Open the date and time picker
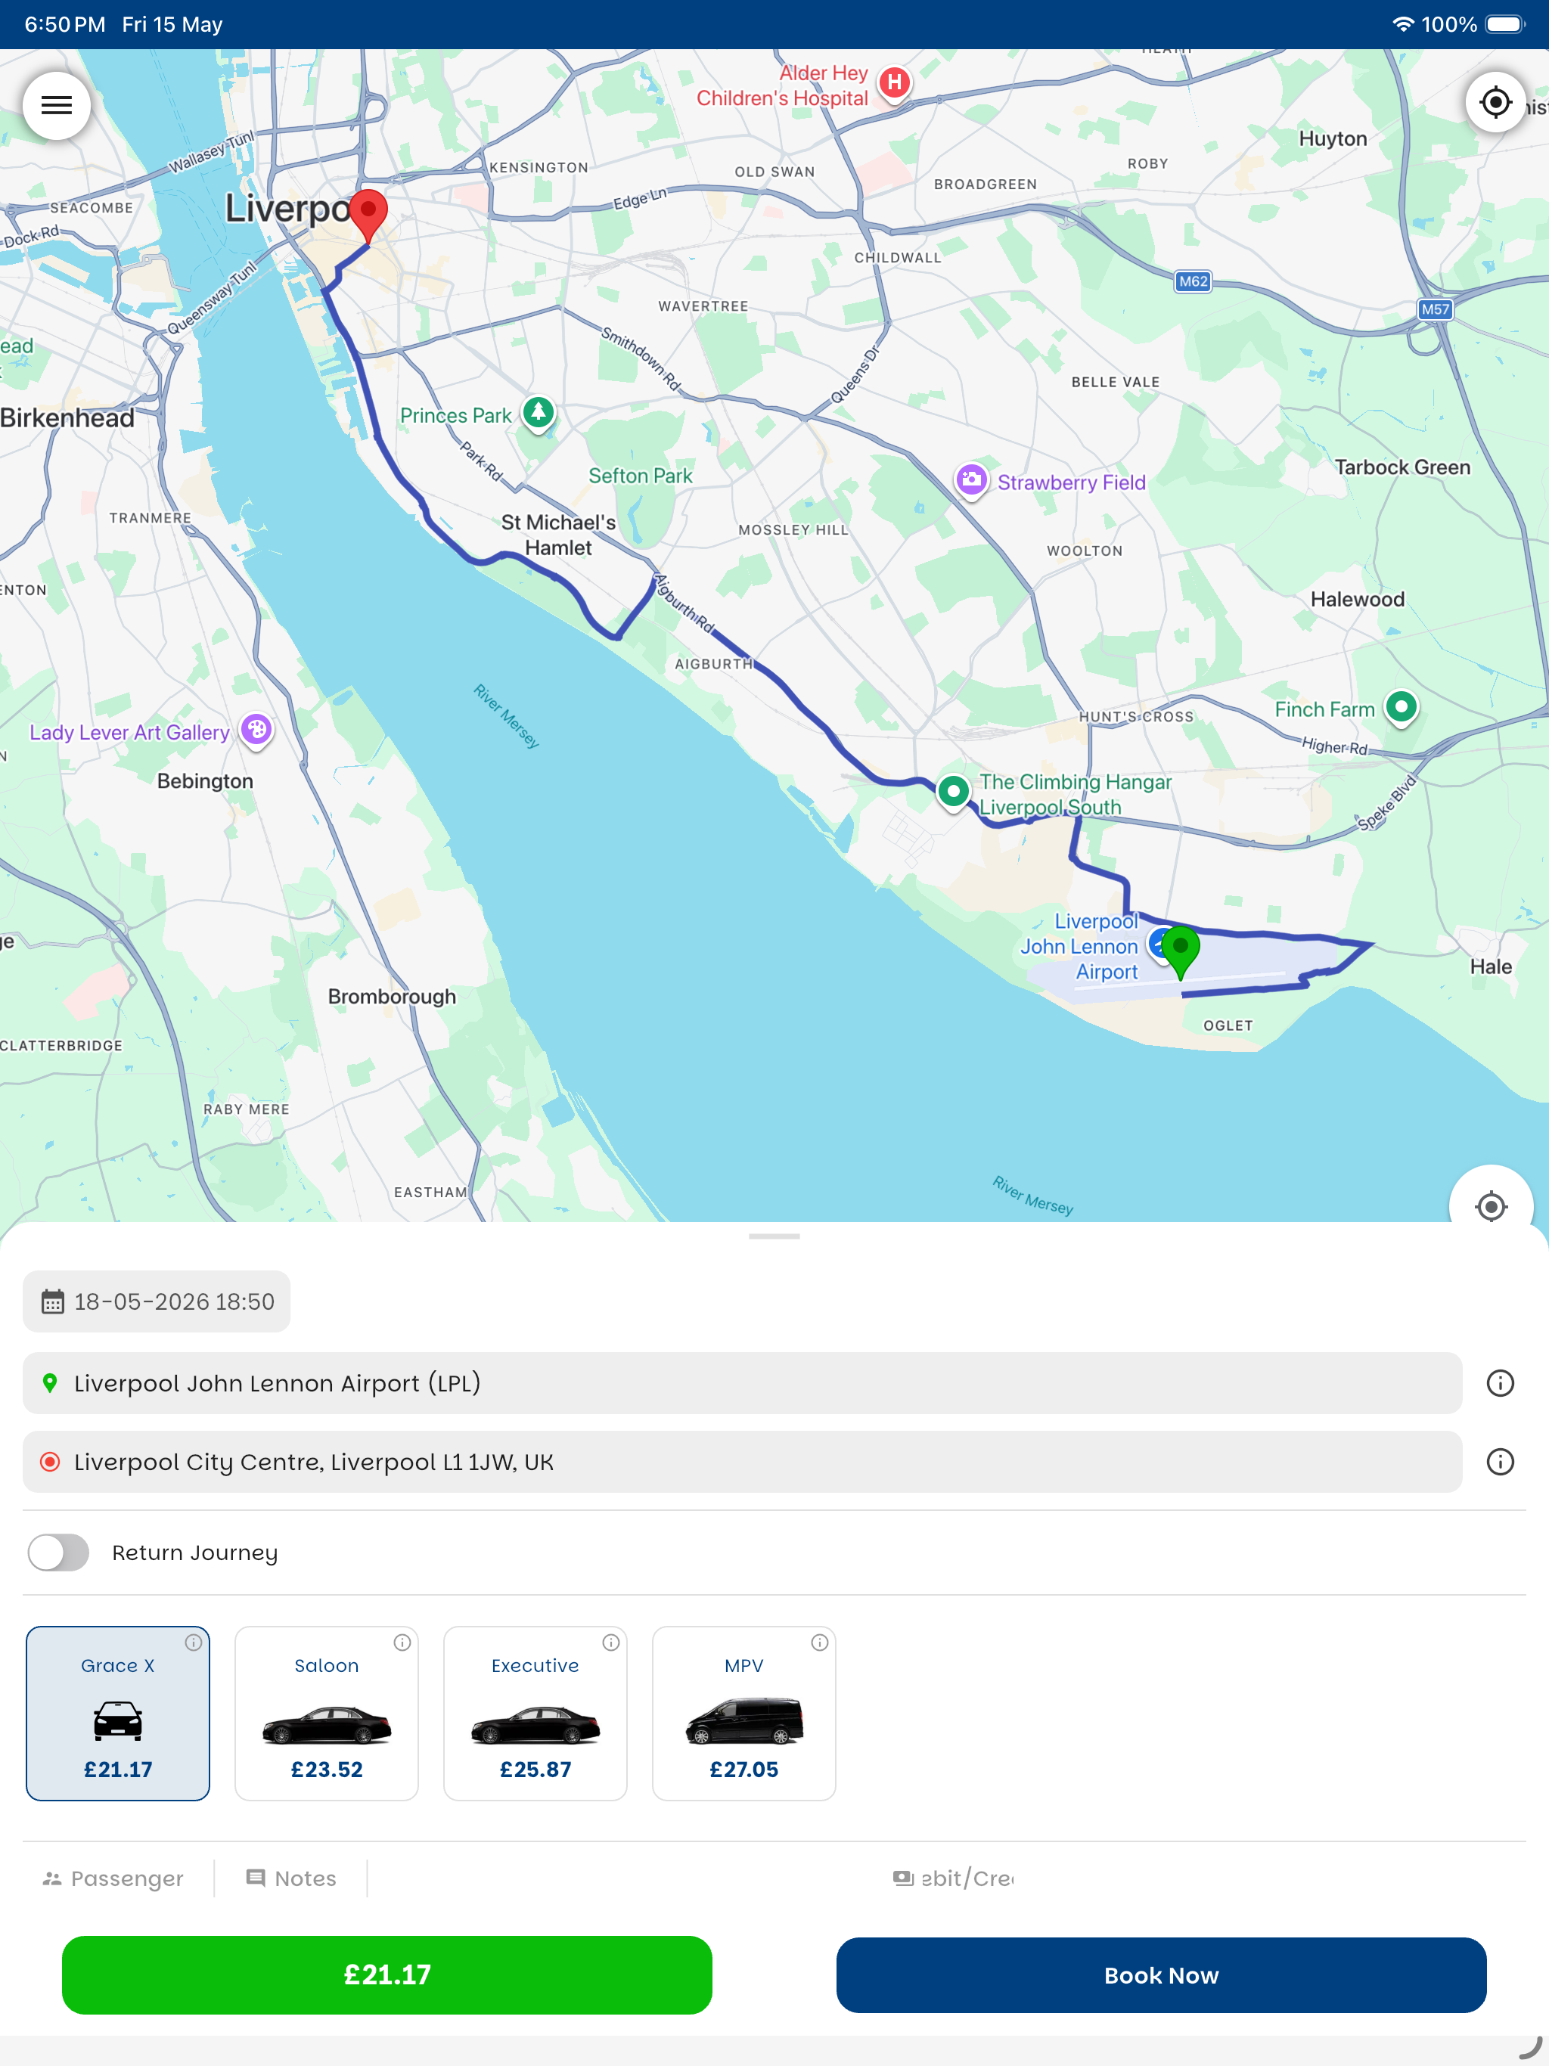1549x2066 pixels. tap(157, 1302)
